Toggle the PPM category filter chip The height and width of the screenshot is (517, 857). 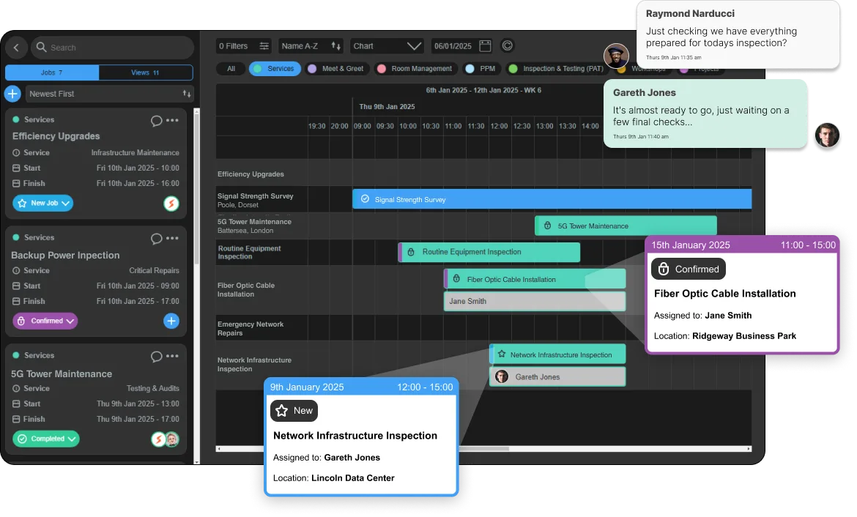click(481, 69)
